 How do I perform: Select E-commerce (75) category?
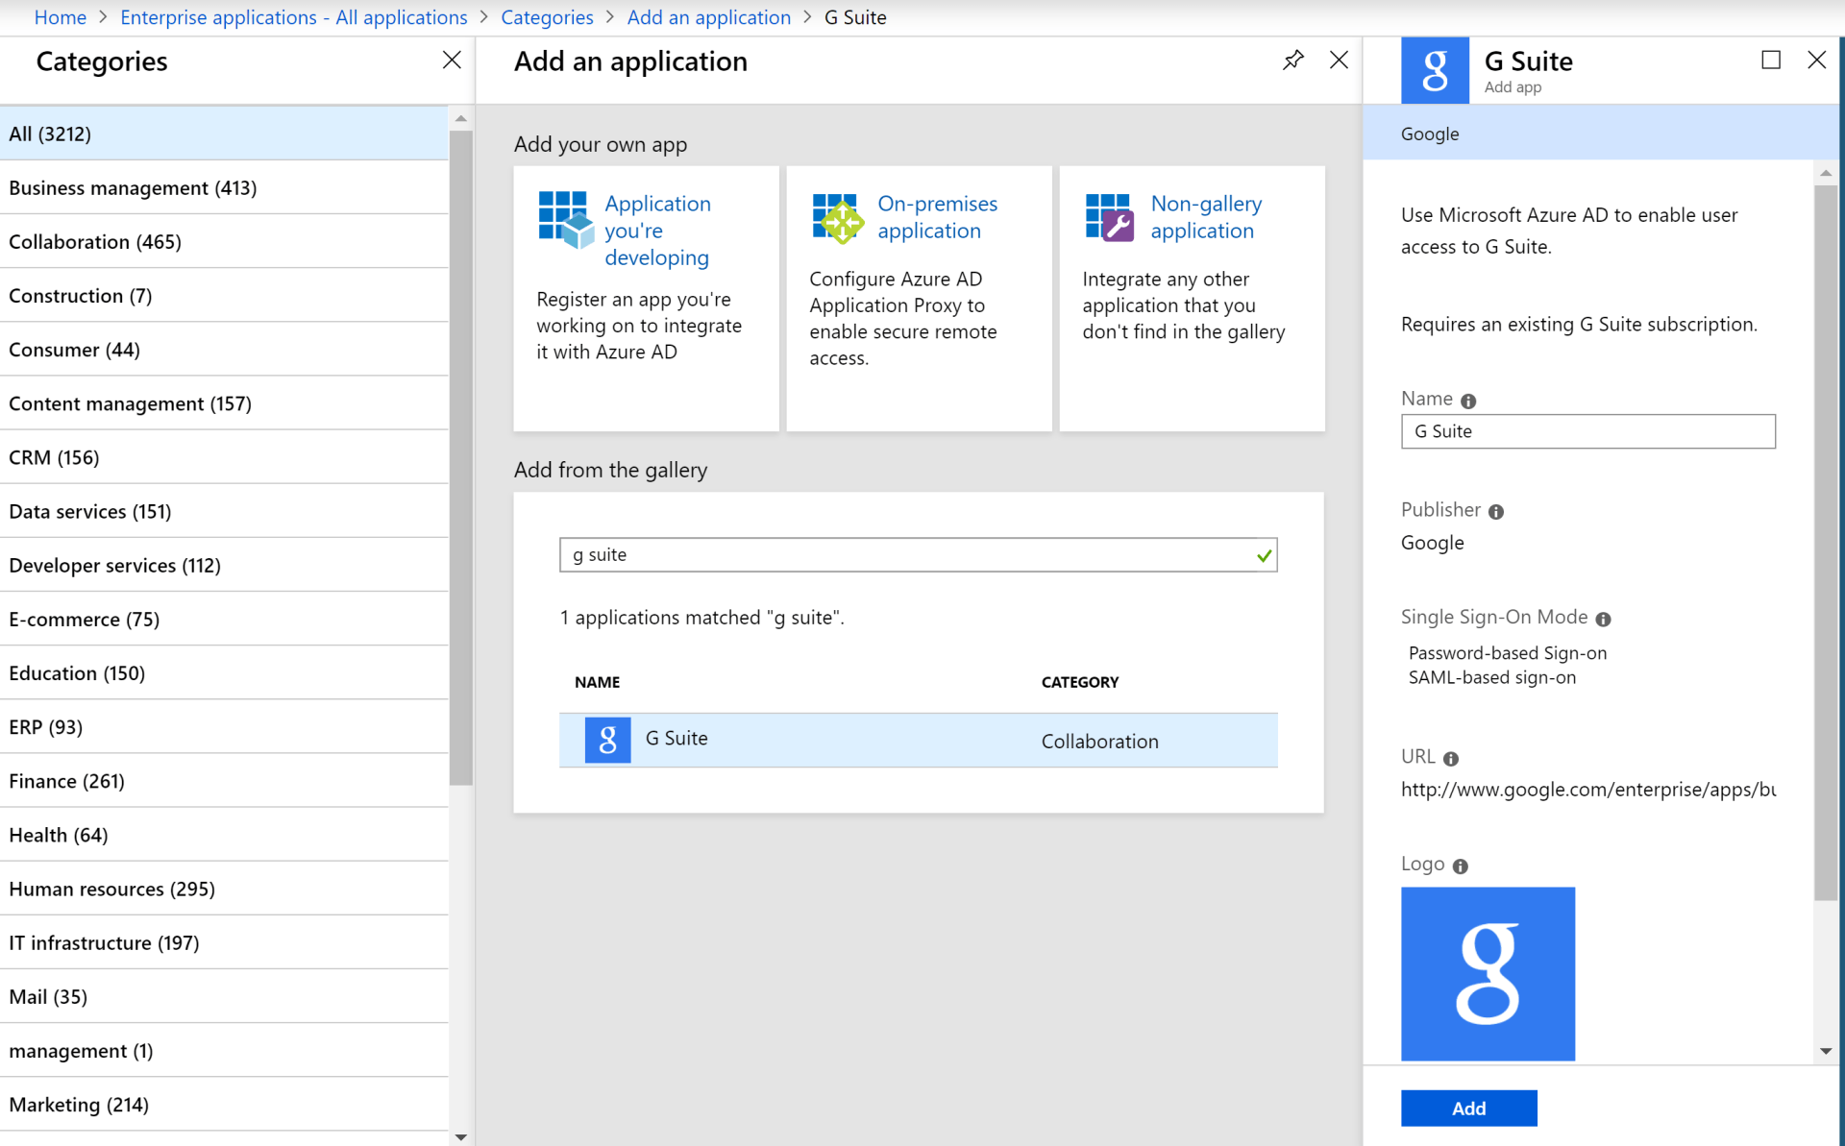(224, 619)
